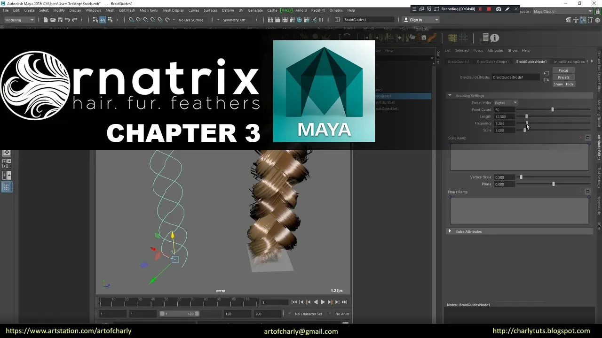Lock the workspace with padlock icon
The height and width of the screenshot is (338, 602).
click(597, 11)
